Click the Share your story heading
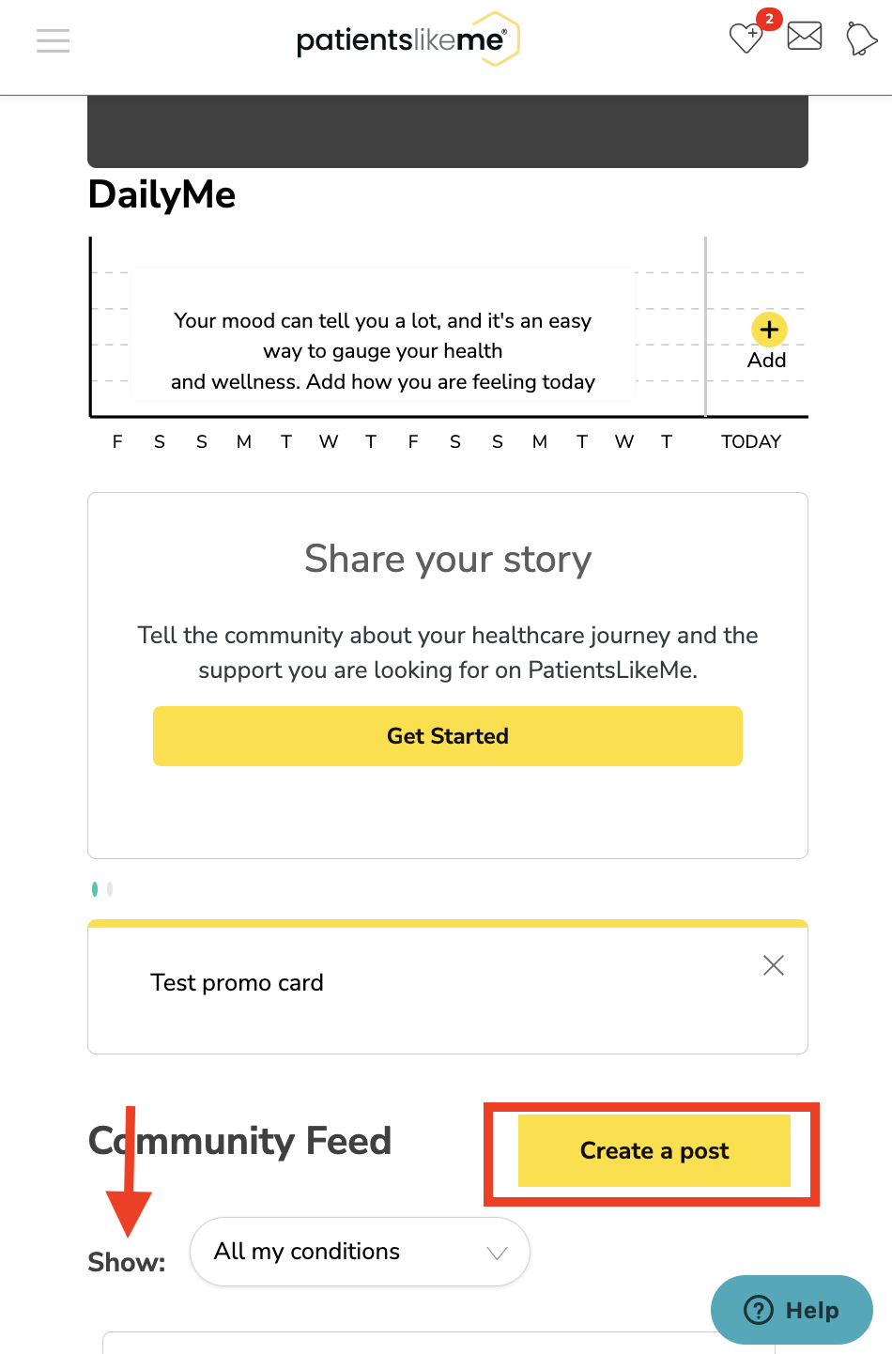This screenshot has width=892, height=1354. (x=448, y=559)
